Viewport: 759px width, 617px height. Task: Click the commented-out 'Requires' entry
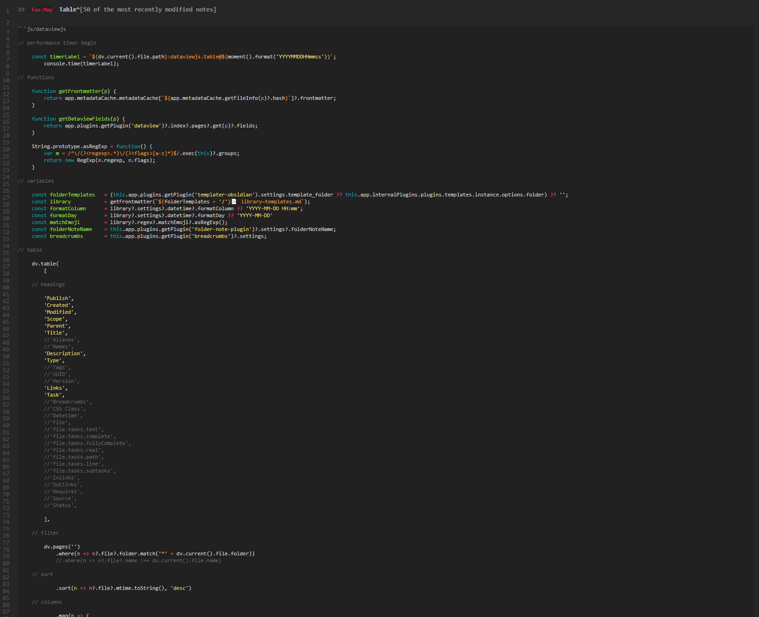pyautogui.click(x=64, y=491)
